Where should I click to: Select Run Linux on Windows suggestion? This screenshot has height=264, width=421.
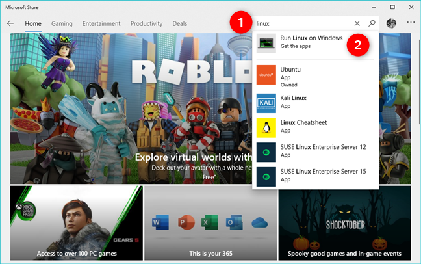point(311,38)
